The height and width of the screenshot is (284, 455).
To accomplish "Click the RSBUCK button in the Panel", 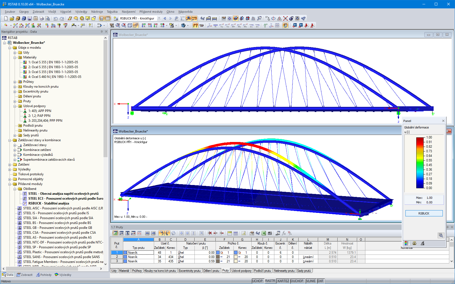I will coord(424,213).
